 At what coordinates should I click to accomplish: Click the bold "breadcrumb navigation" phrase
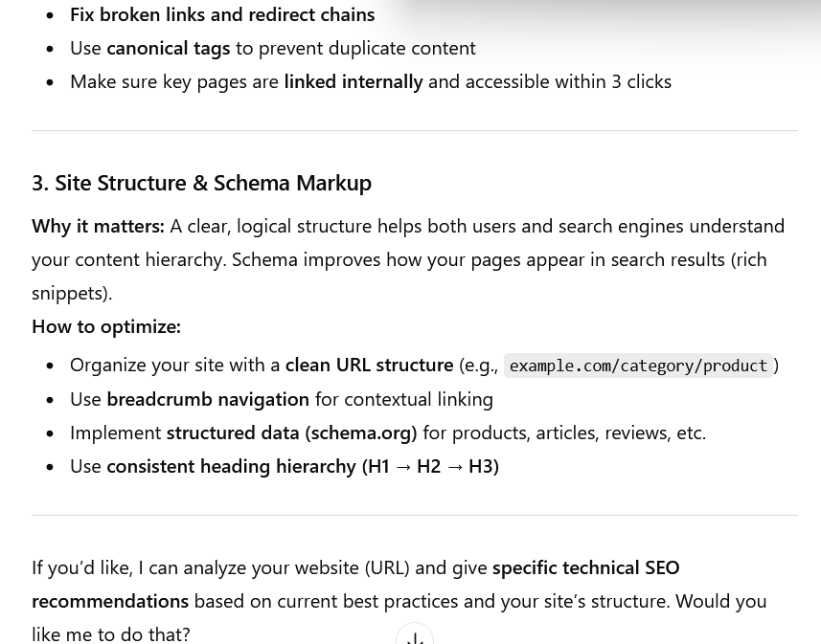tap(208, 399)
